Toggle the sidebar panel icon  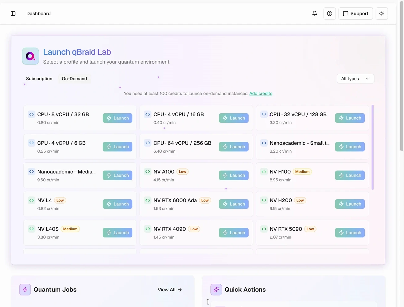pyautogui.click(x=13, y=14)
